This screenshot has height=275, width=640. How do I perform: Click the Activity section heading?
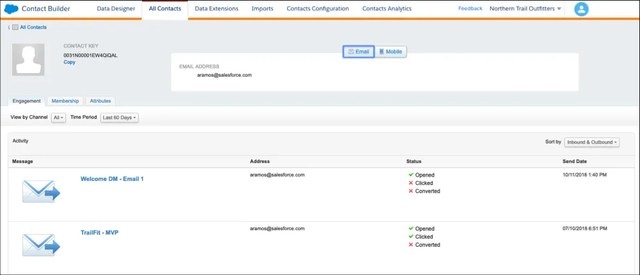click(x=21, y=141)
